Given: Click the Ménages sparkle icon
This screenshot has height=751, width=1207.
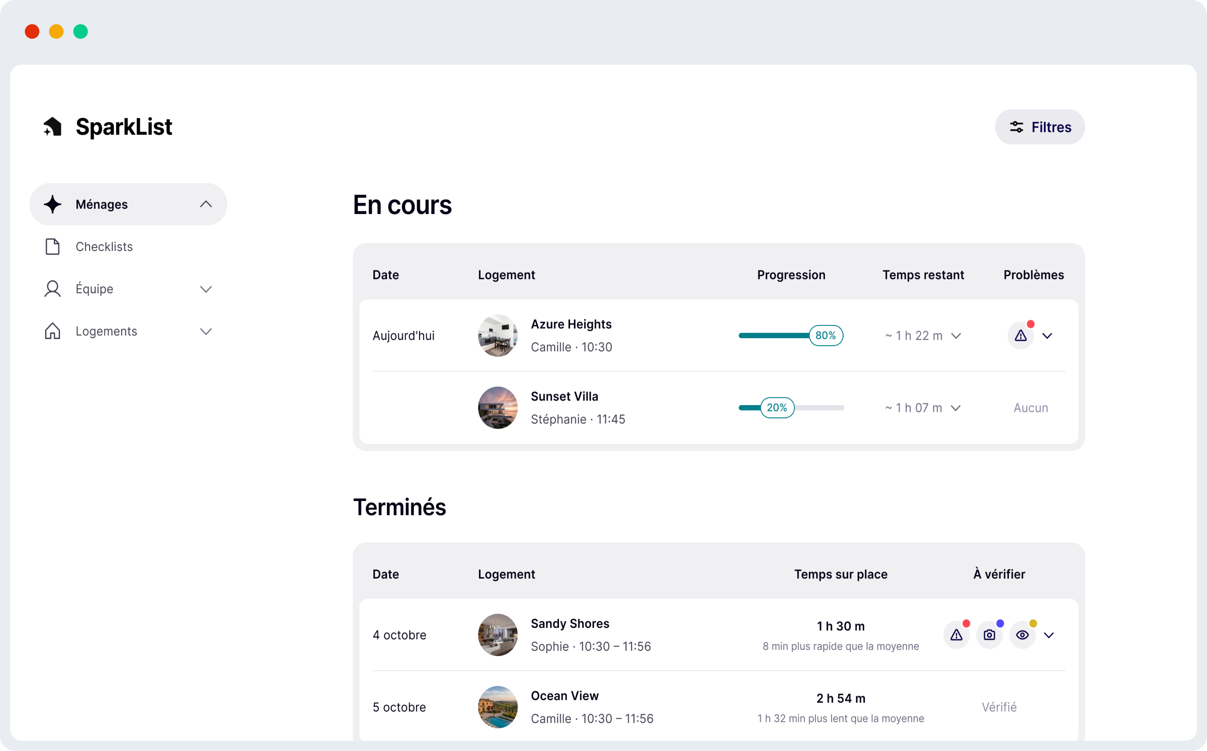Looking at the screenshot, I should 53,204.
